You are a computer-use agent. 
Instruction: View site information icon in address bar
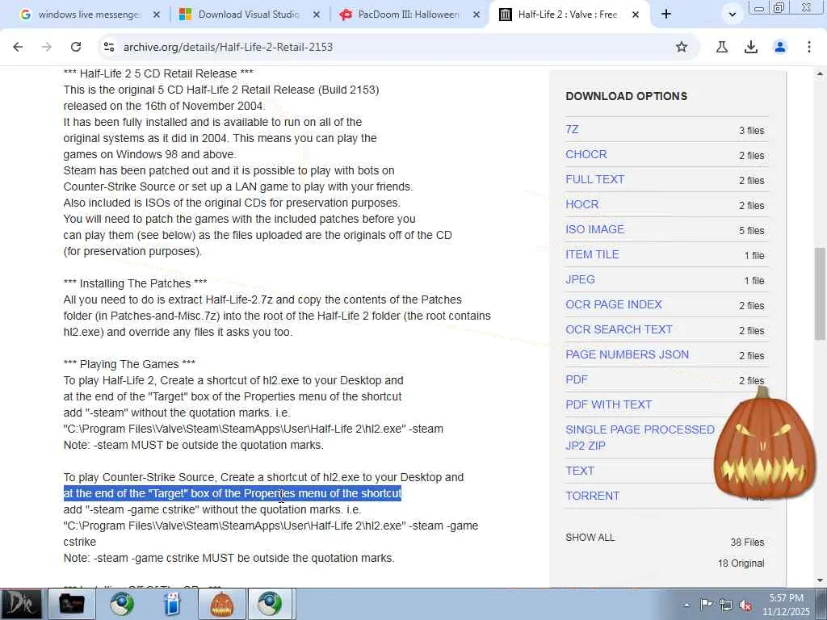[x=109, y=47]
